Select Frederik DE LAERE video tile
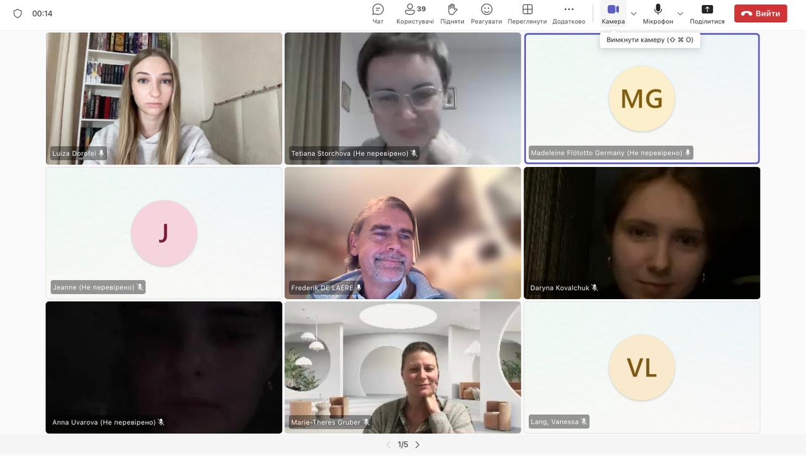Viewport: 806px width, 456px height. [x=403, y=232]
